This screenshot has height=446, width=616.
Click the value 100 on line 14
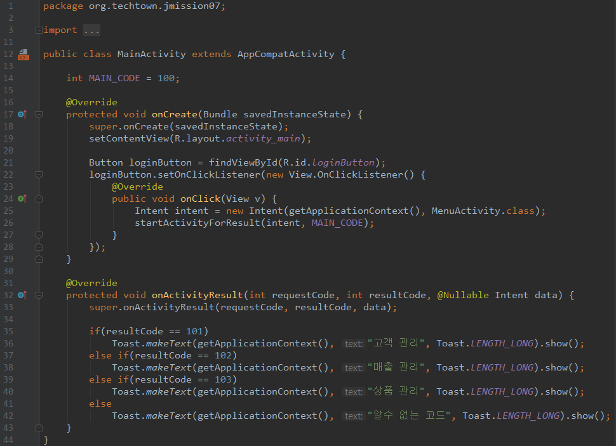point(166,78)
